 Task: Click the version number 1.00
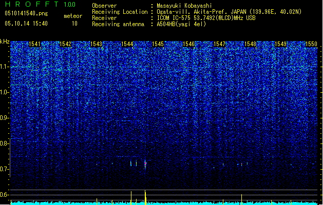tap(69, 5)
